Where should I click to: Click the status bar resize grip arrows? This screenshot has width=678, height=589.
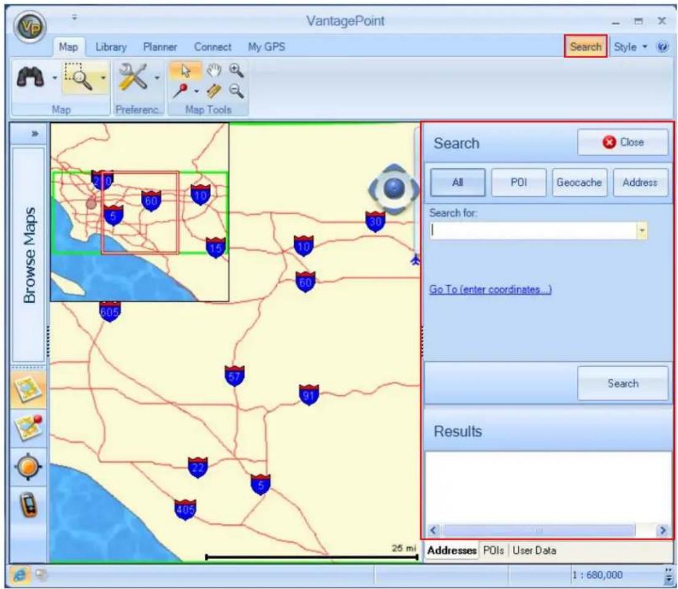(x=668, y=576)
